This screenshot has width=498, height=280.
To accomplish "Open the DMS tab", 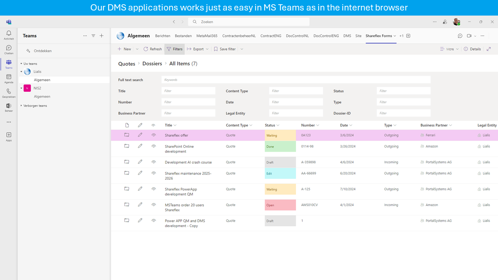I will click(x=347, y=36).
